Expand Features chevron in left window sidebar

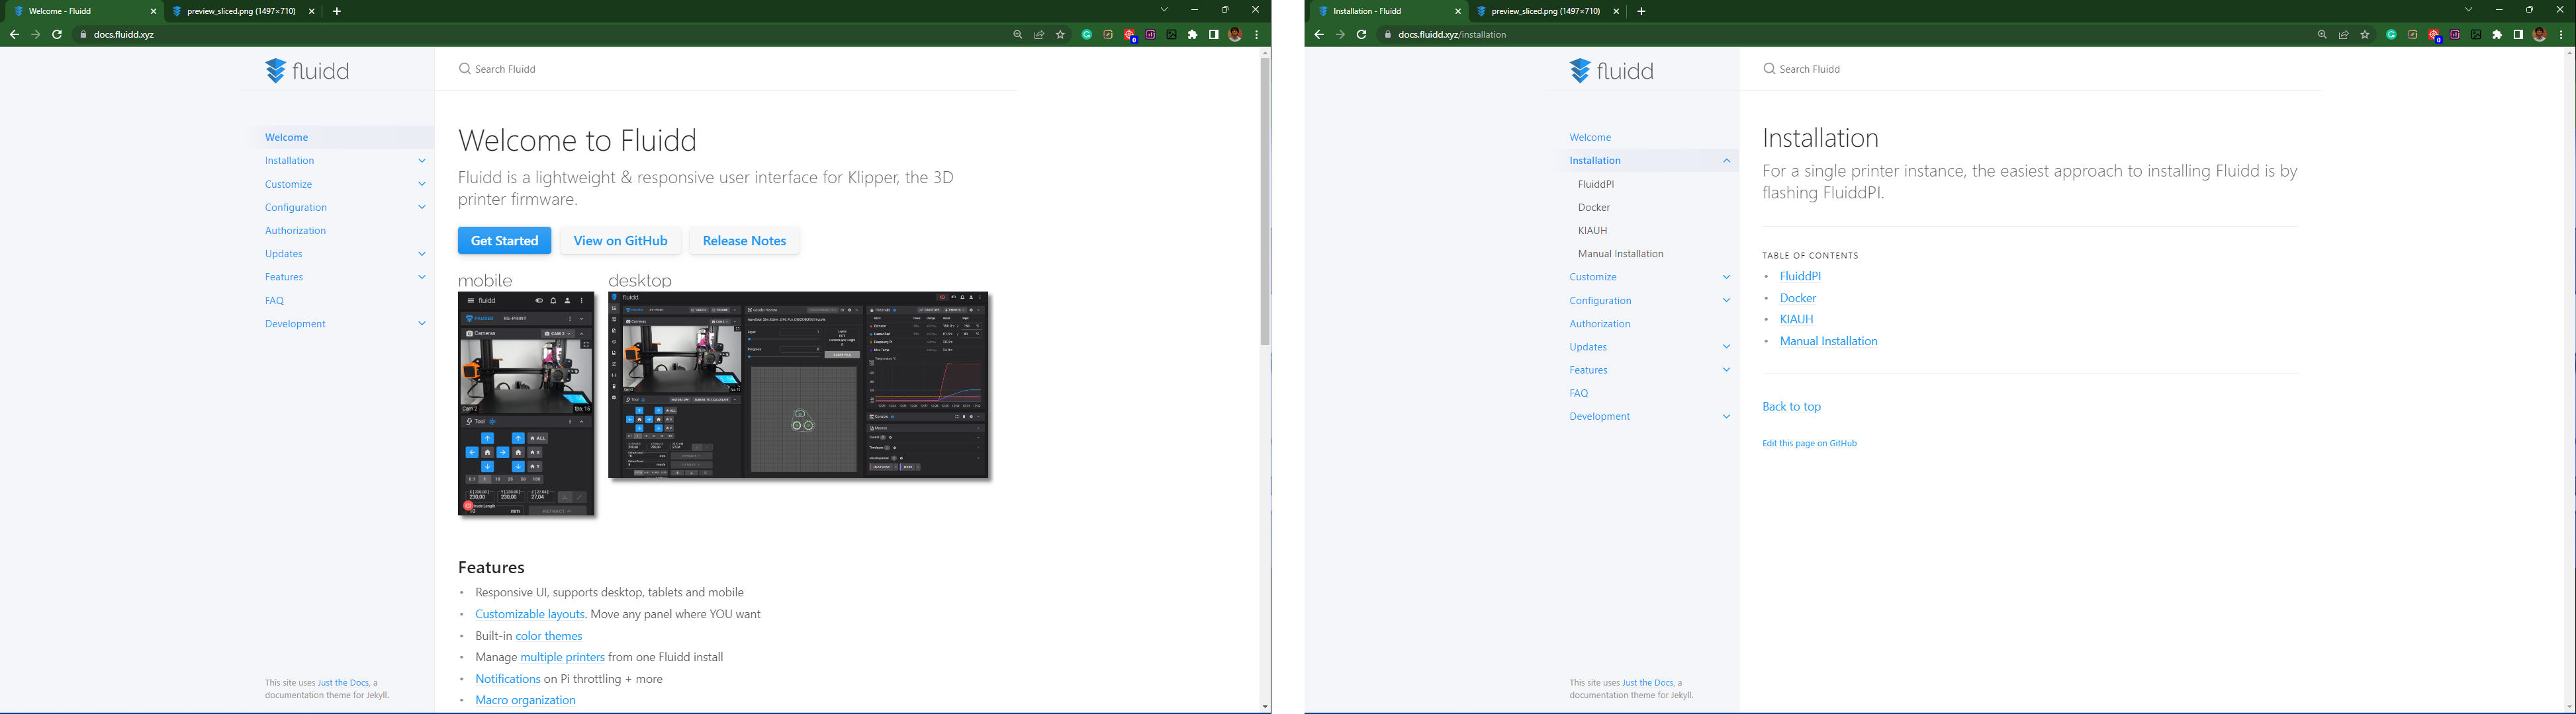coord(422,278)
